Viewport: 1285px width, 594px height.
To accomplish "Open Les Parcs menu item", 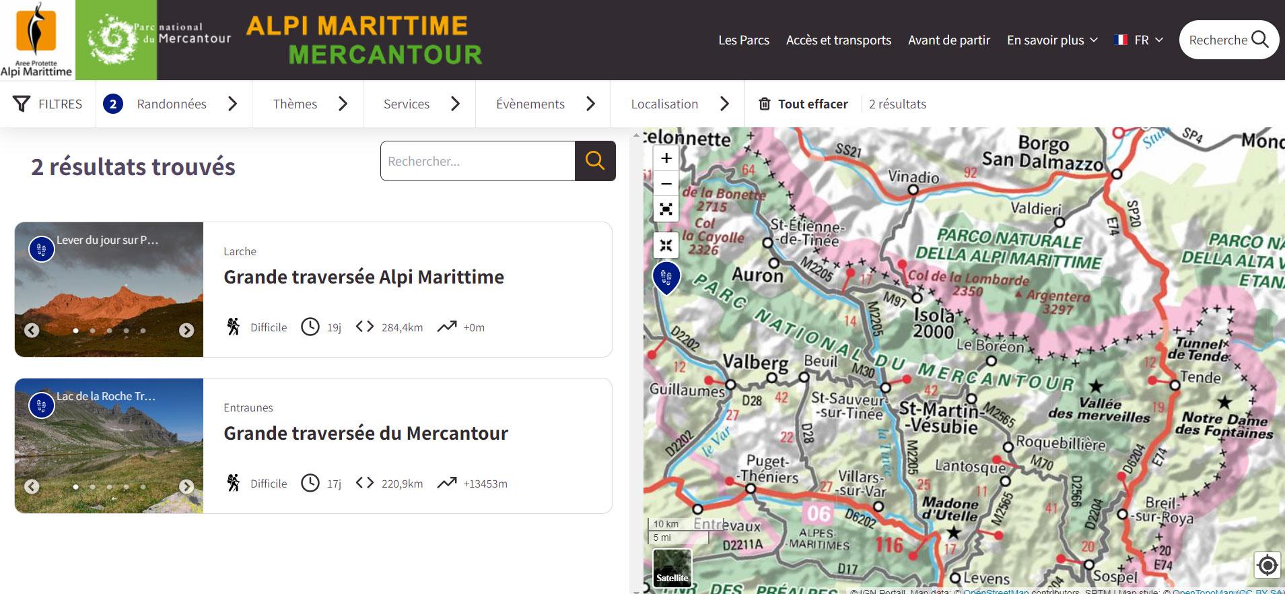I will coord(743,40).
